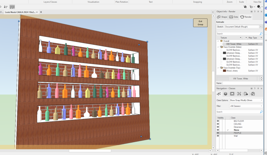Screen dimensions: 267x155
Task: Click the References icon in Navigation panel
Action: [253, 94]
